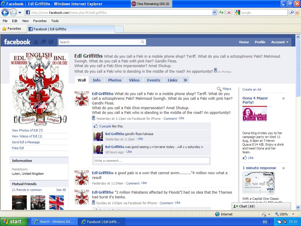Image resolution: width=301 pixels, height=226 pixels.
Task: Open the Facebook messages icon in header
Action: (x=44, y=42)
